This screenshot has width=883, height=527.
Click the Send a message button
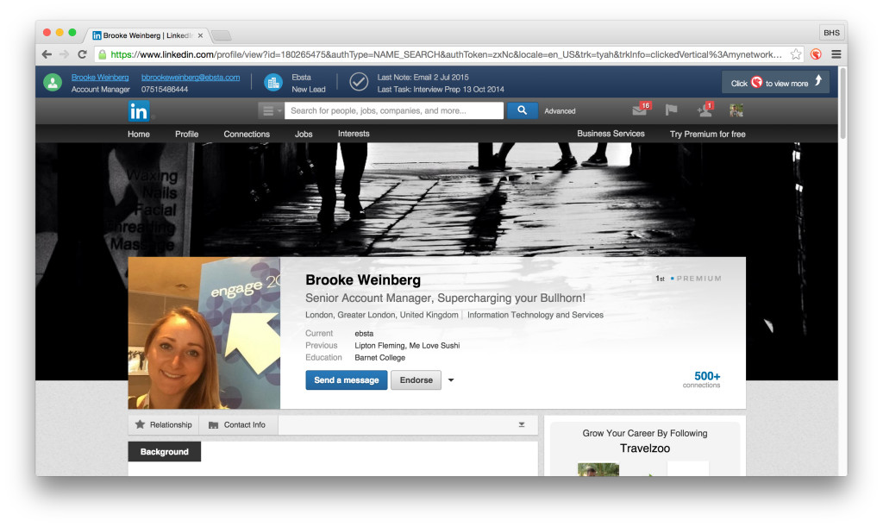pyautogui.click(x=346, y=380)
